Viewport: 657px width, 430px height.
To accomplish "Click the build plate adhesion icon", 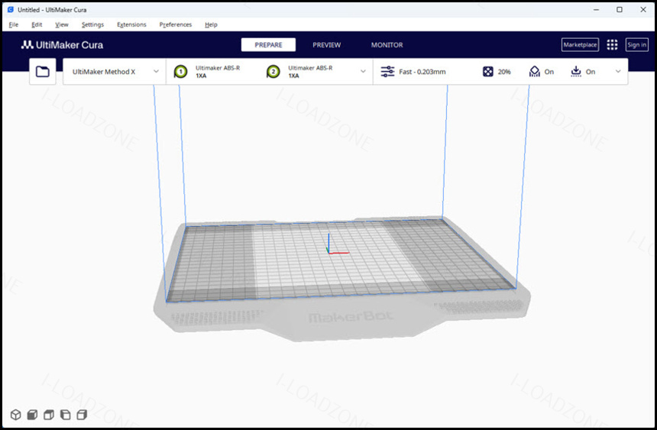I will coord(576,72).
